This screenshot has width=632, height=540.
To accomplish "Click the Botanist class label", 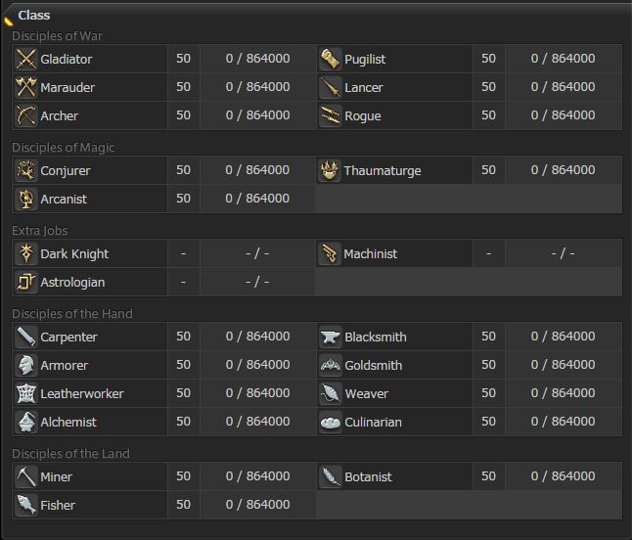I will tap(368, 476).
